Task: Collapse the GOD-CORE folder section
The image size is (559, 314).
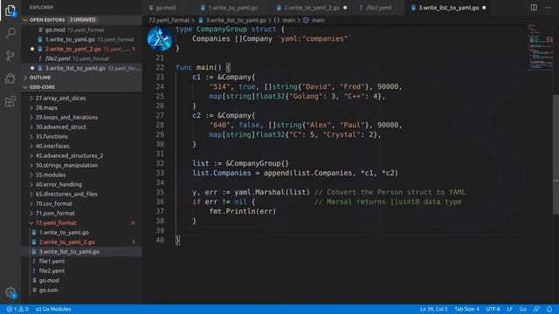Action: coord(25,87)
